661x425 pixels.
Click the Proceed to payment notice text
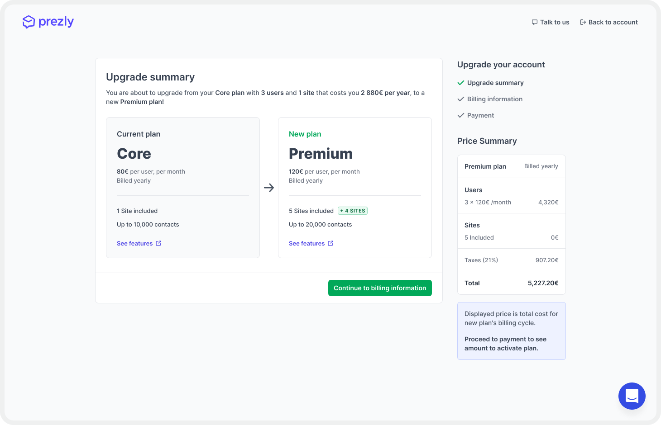[505, 344]
